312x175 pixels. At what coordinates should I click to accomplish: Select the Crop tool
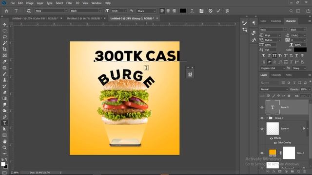(4, 49)
